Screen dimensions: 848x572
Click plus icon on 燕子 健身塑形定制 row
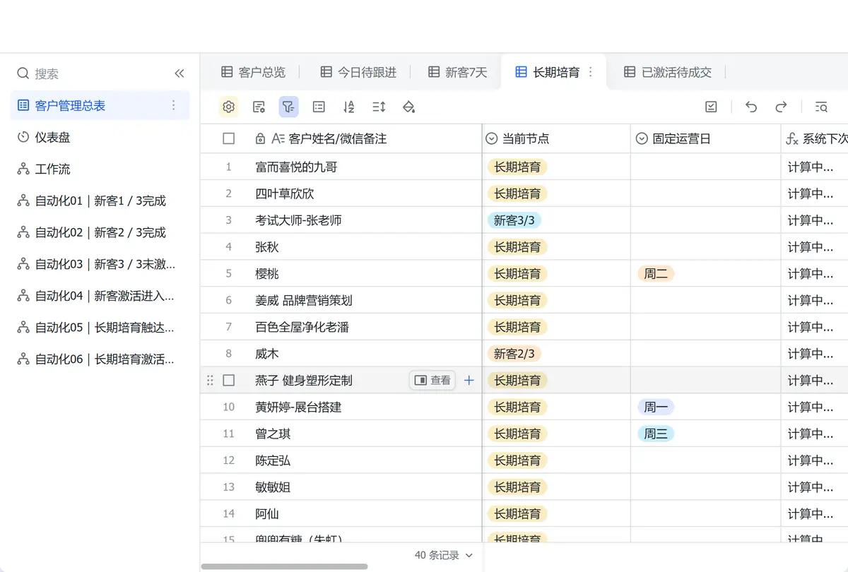(469, 381)
